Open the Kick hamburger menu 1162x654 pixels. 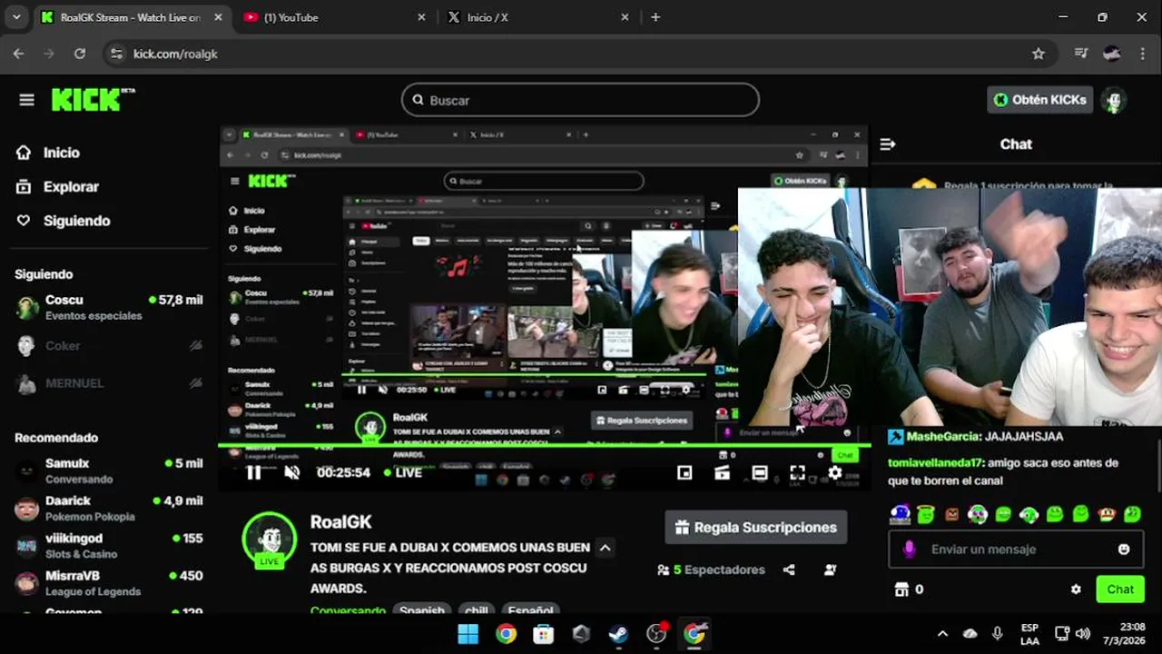26,100
